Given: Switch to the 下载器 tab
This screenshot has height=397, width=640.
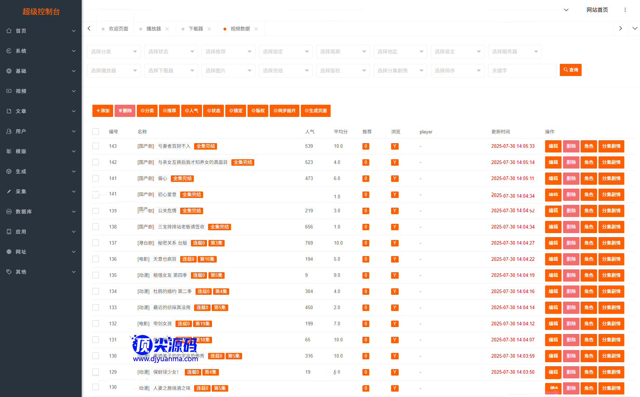Looking at the screenshot, I should tap(196, 29).
